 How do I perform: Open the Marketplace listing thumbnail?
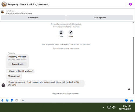[3, 12]
